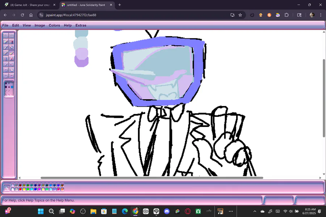Screen dimensions: 326x217
Task: Open the taskbar clock and date
Action: click(310, 211)
